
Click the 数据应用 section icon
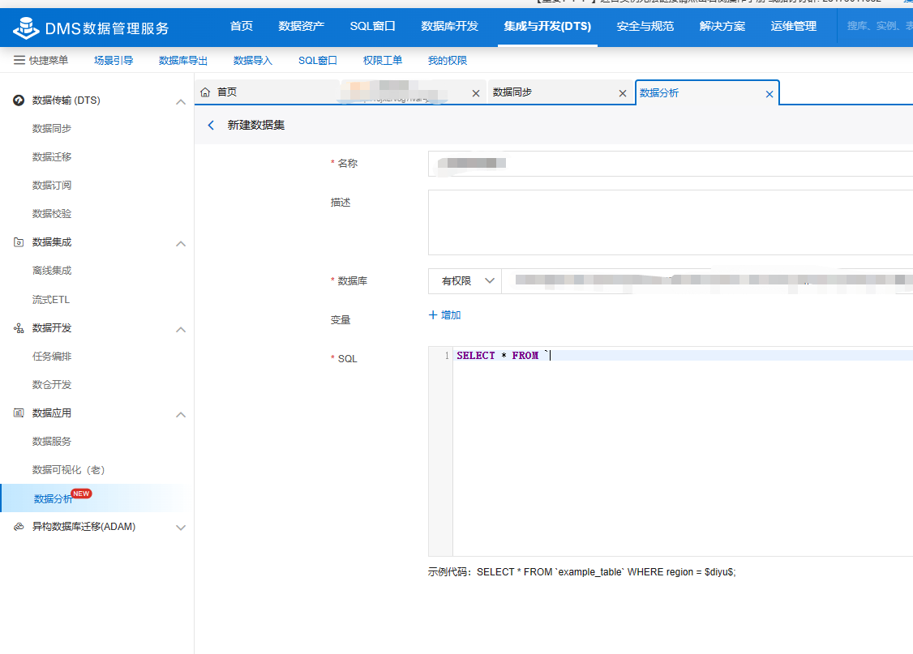19,413
